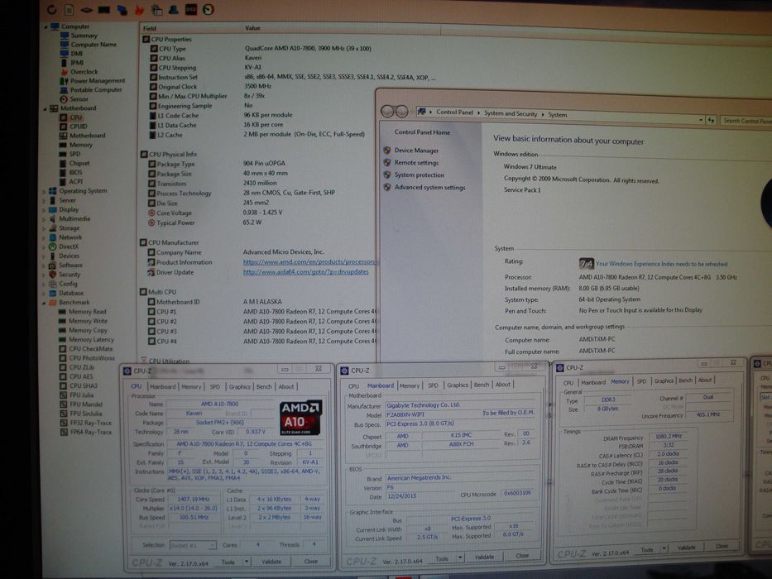Screen dimensions: 772x579
Task: Open the Report page toolbar icon
Action: (70, 9)
